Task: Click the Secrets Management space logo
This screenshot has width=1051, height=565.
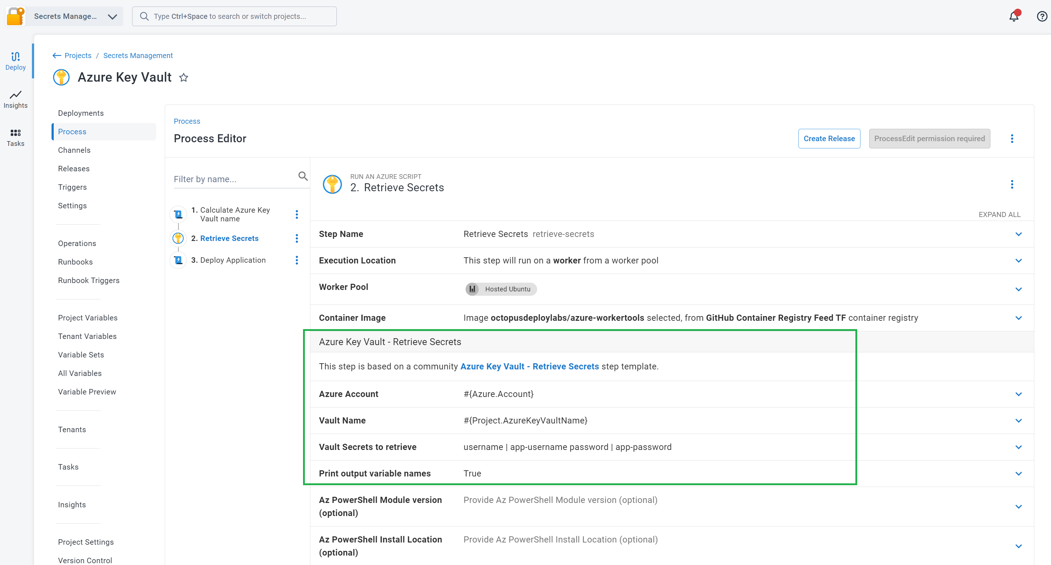Action: point(16,16)
